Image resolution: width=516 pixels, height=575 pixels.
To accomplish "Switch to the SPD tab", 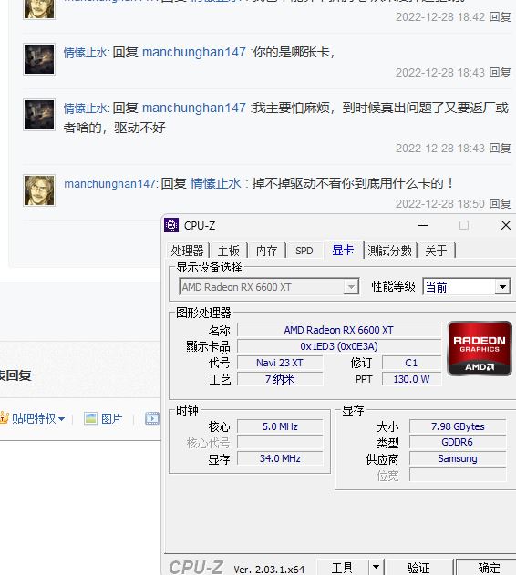I will point(304,251).
